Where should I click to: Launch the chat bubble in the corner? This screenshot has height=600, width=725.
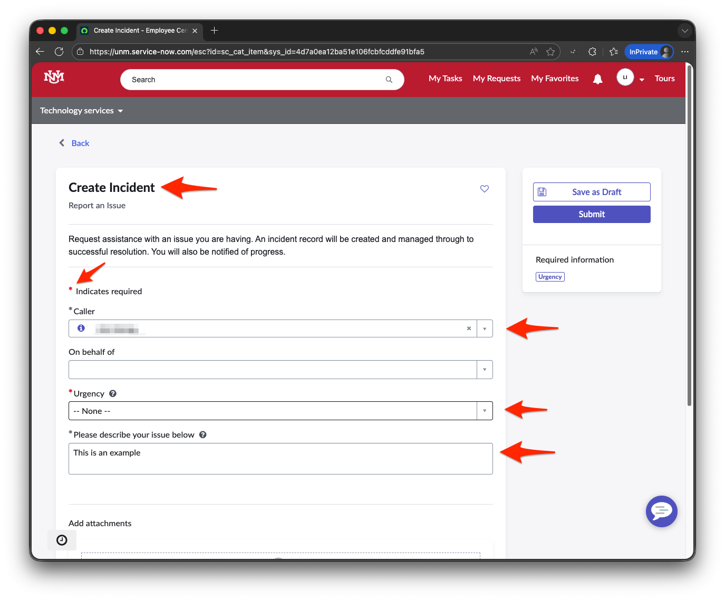point(662,511)
